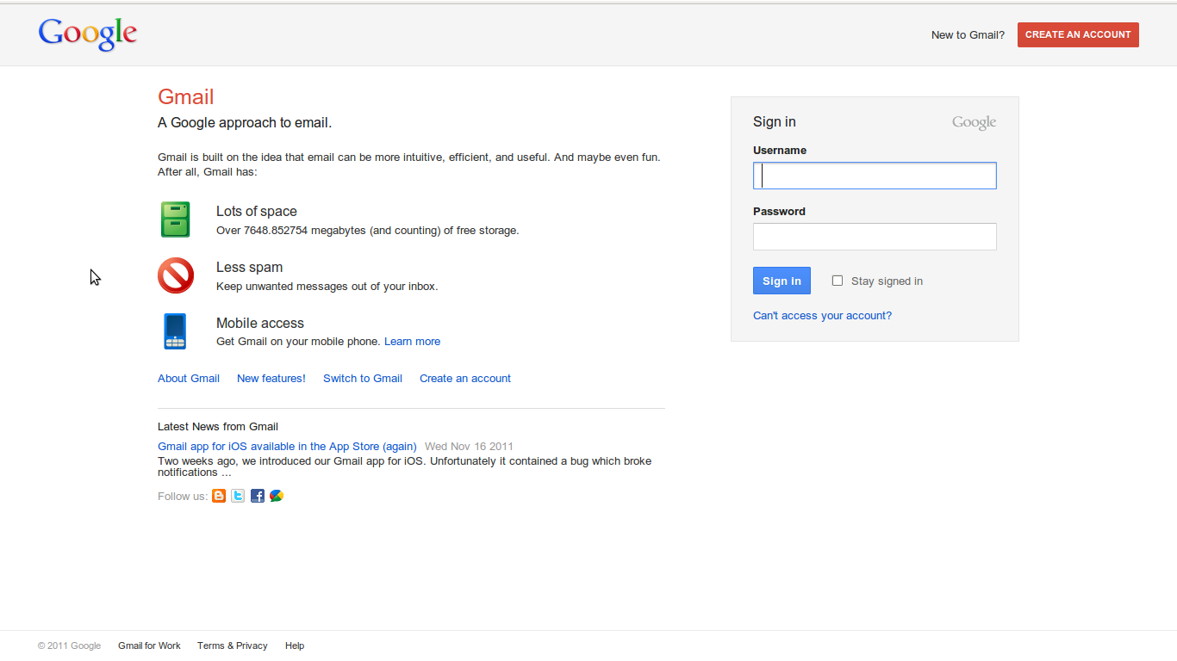Click the New features! link
The width and height of the screenshot is (1177, 661).
point(271,378)
